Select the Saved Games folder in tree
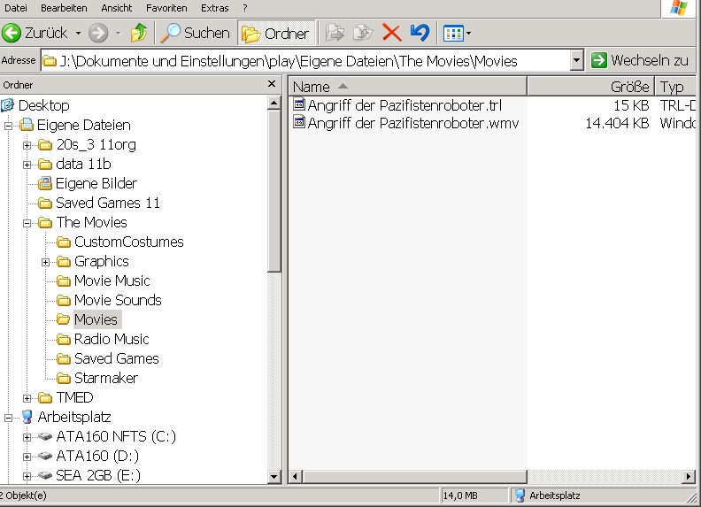 [x=116, y=359]
